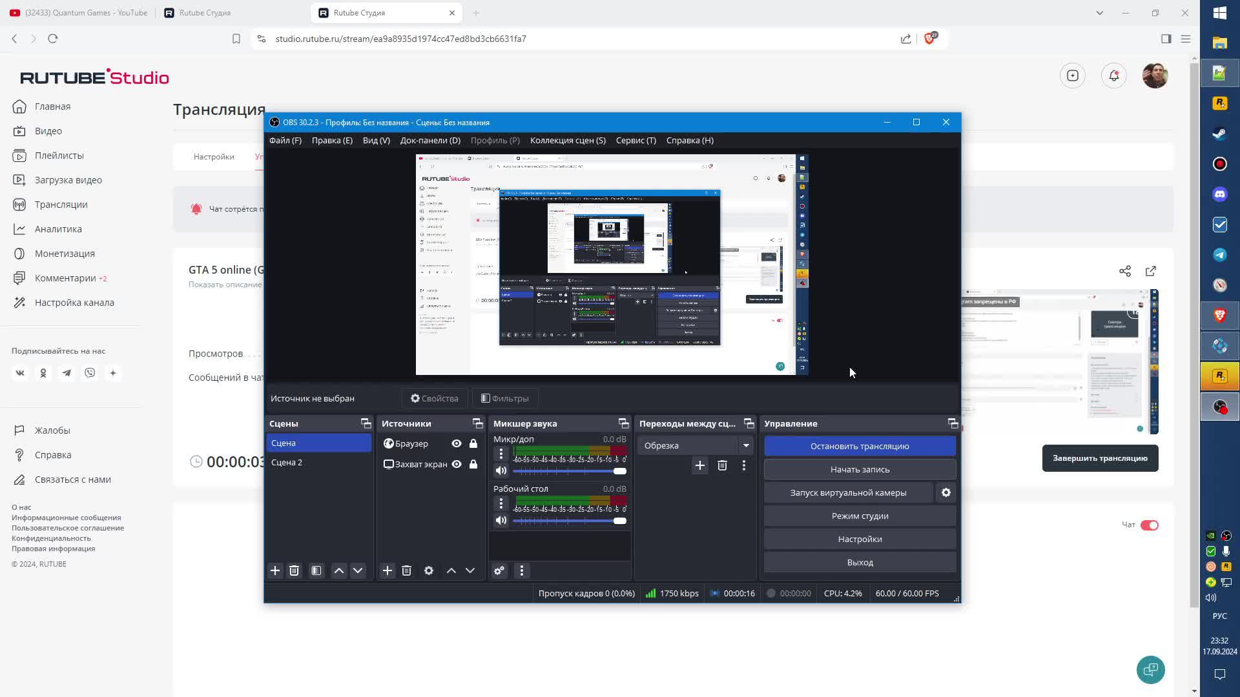Open browser tab list chevron
Viewport: 1240px width, 697px height.
click(1099, 13)
